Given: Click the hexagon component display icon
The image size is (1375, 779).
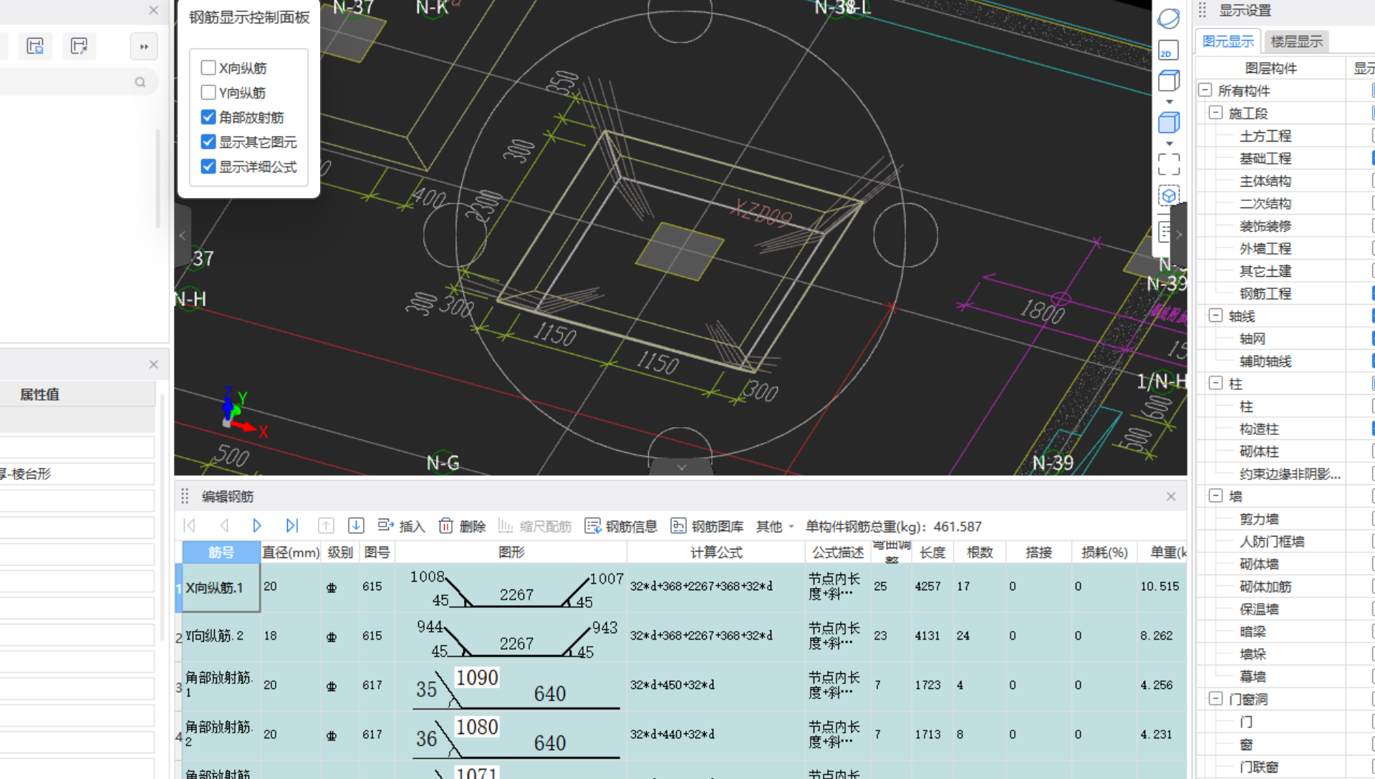Looking at the screenshot, I should pos(1169,195).
